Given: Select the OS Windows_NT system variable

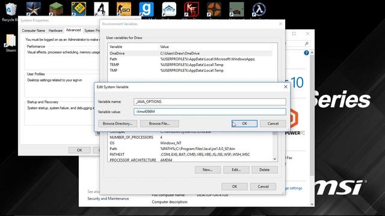Looking at the screenshot, I should tap(190, 143).
